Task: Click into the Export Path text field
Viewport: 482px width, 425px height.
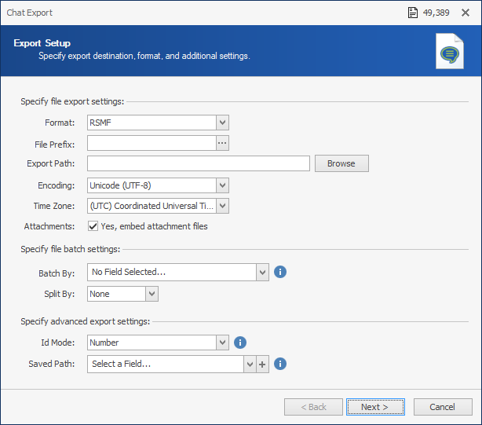Action: click(199, 163)
